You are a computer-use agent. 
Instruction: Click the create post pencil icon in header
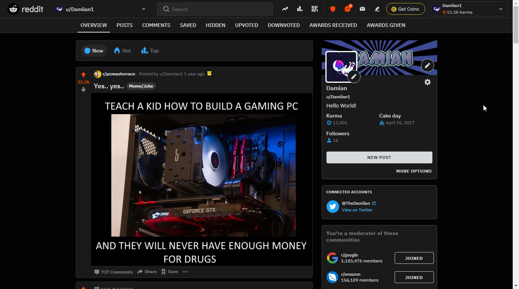click(x=377, y=9)
